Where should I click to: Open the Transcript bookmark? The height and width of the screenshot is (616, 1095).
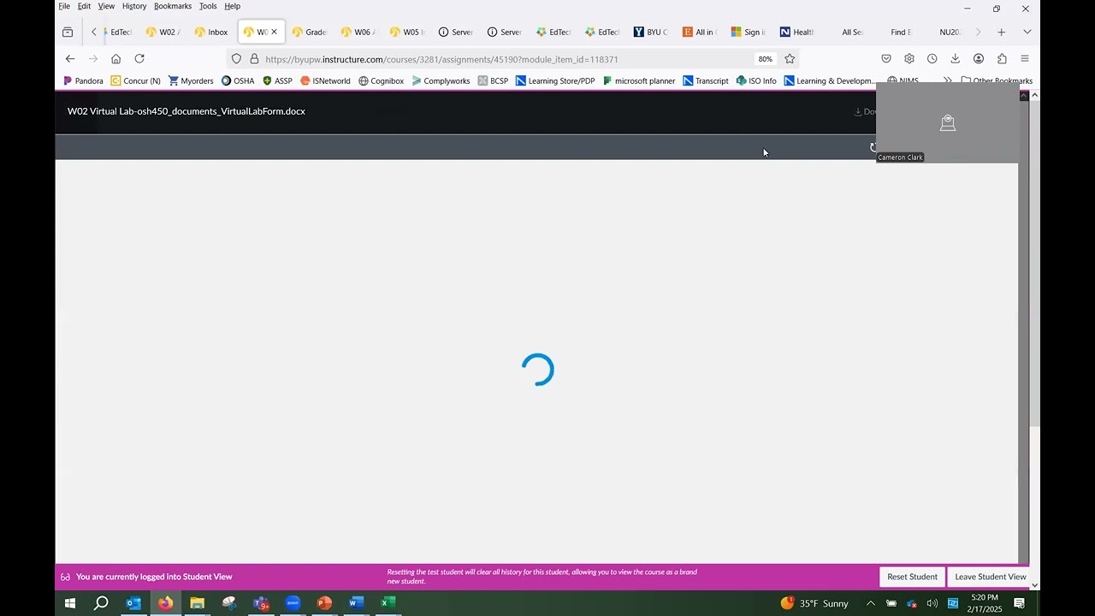tap(706, 81)
